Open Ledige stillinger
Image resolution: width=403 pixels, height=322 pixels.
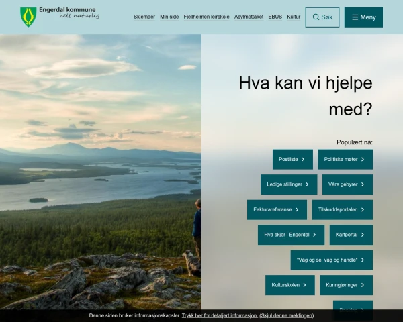(x=289, y=184)
